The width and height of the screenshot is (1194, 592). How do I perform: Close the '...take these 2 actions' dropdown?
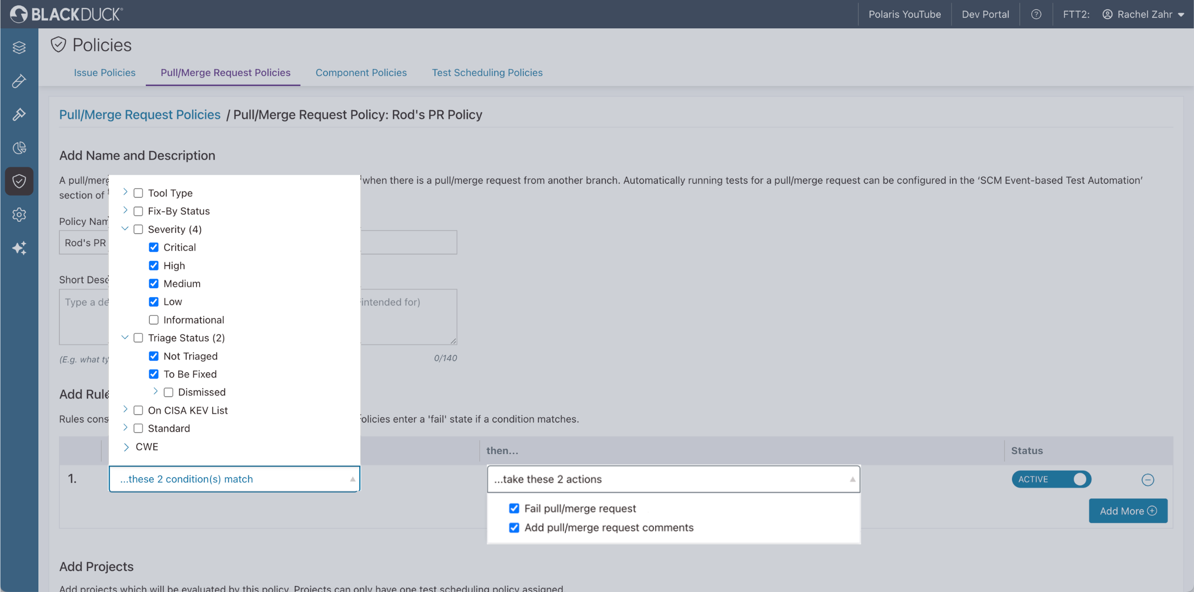674,479
